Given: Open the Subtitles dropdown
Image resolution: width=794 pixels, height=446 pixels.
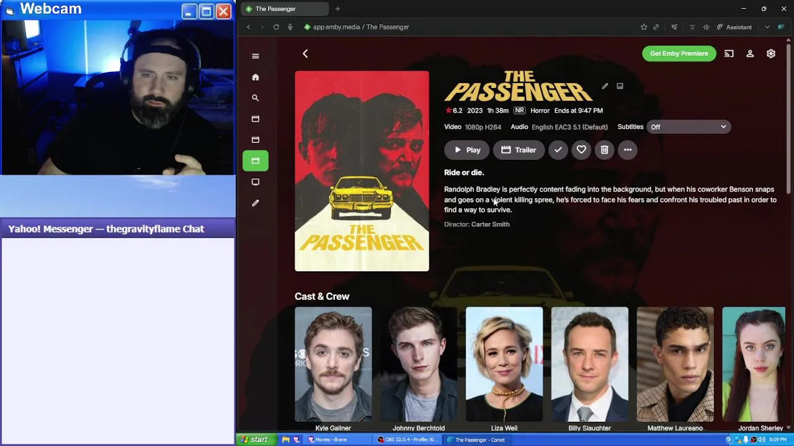Looking at the screenshot, I should (x=689, y=127).
